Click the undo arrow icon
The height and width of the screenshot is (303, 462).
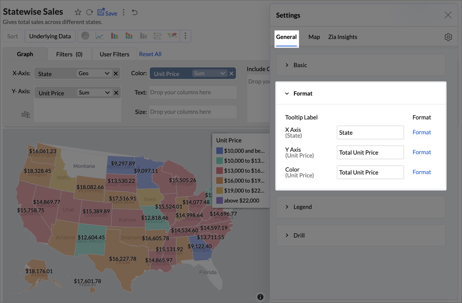[x=135, y=12]
